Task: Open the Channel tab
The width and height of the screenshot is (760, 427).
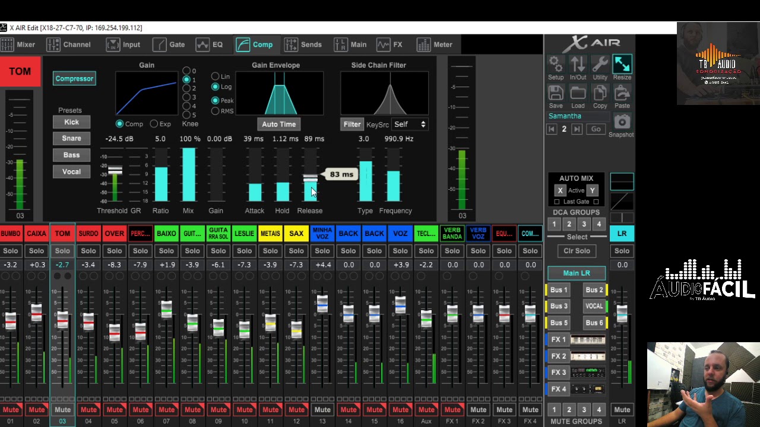Action: [69, 44]
